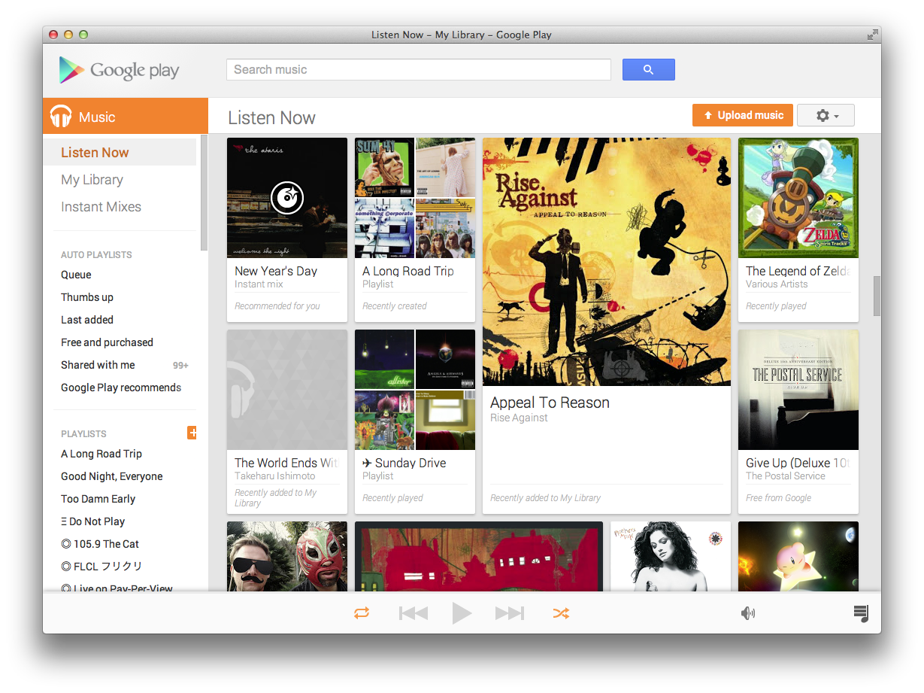Viewport: 924px width, 693px height.
Task: Open Too Damn Early playlist
Action: (x=98, y=499)
